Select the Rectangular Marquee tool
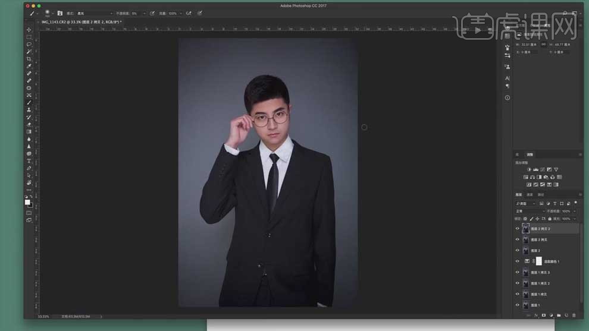 tap(29, 37)
